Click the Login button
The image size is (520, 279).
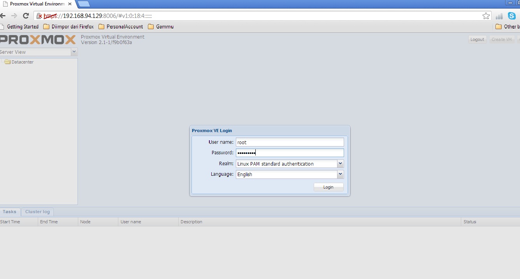point(329,187)
